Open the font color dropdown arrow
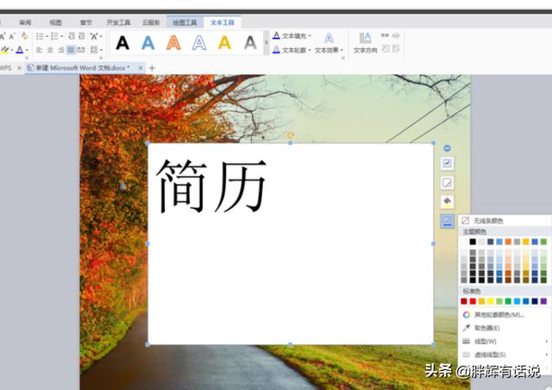The image size is (552, 390). pyautogui.click(x=27, y=50)
